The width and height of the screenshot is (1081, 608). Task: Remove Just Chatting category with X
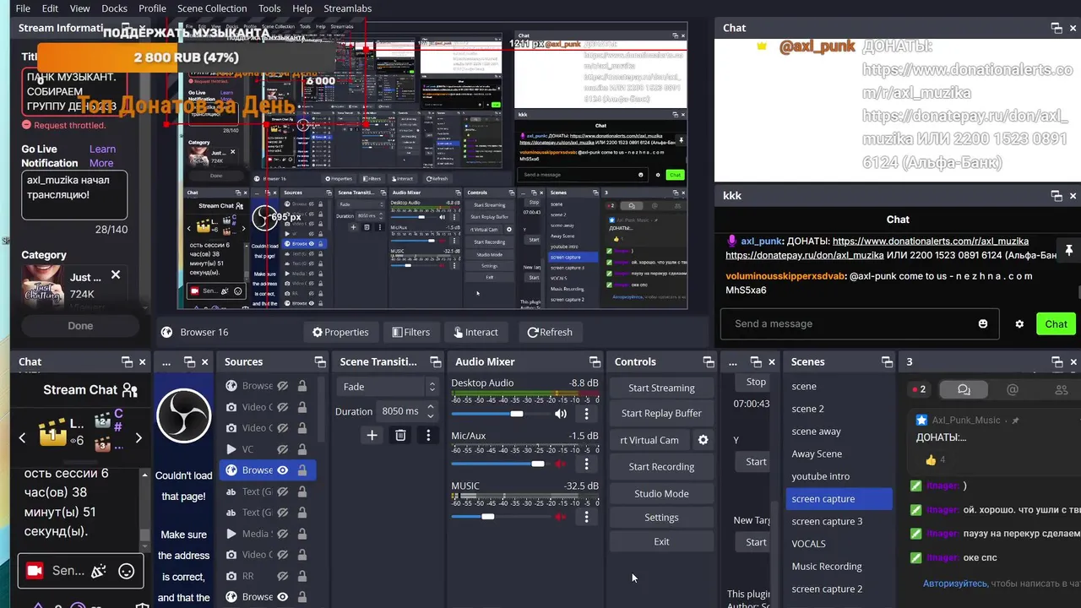pyautogui.click(x=116, y=275)
